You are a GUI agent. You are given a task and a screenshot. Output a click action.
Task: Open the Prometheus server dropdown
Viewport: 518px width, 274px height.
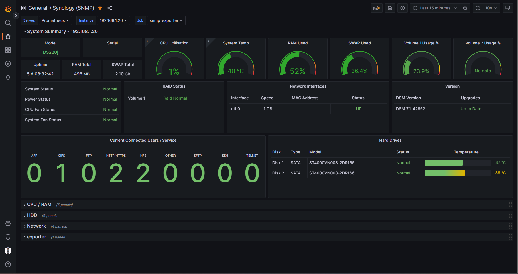pyautogui.click(x=55, y=20)
